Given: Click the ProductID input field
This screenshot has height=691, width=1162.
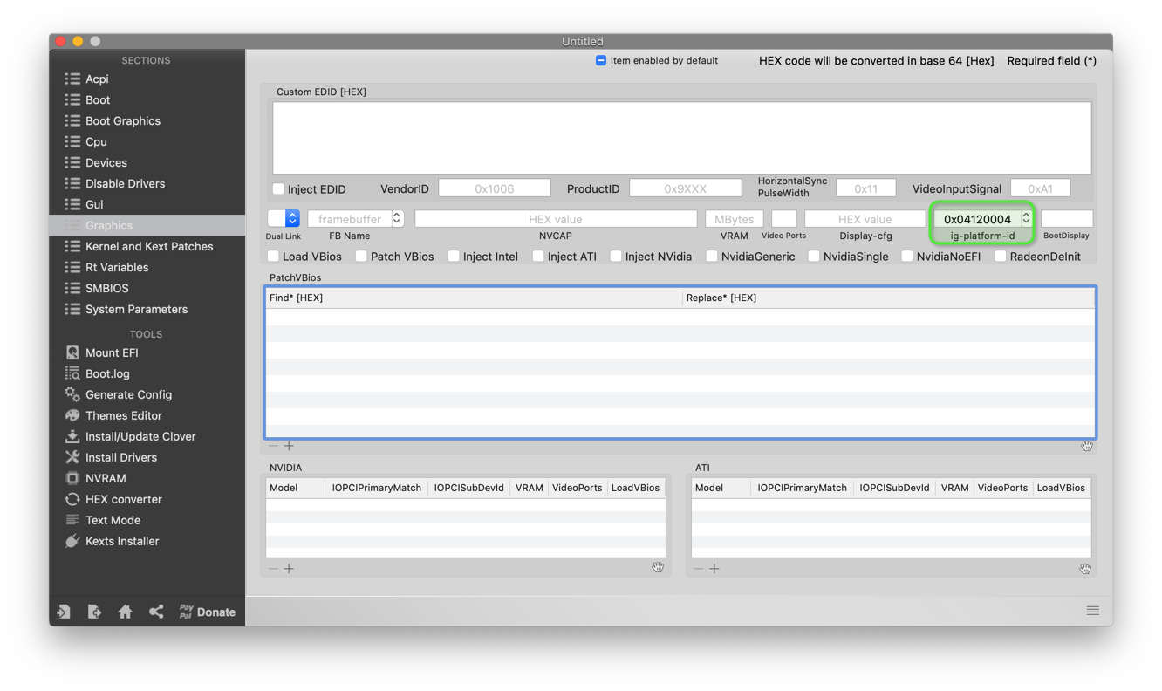Looking at the screenshot, I should coord(685,188).
